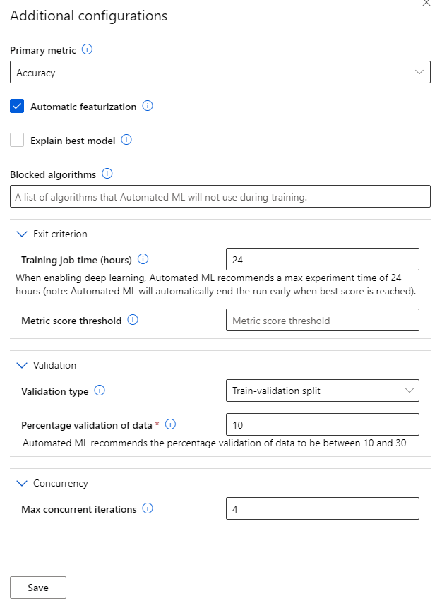Click info icon next to Automatic featurization
The width and height of the screenshot is (442, 608).
coord(148,107)
